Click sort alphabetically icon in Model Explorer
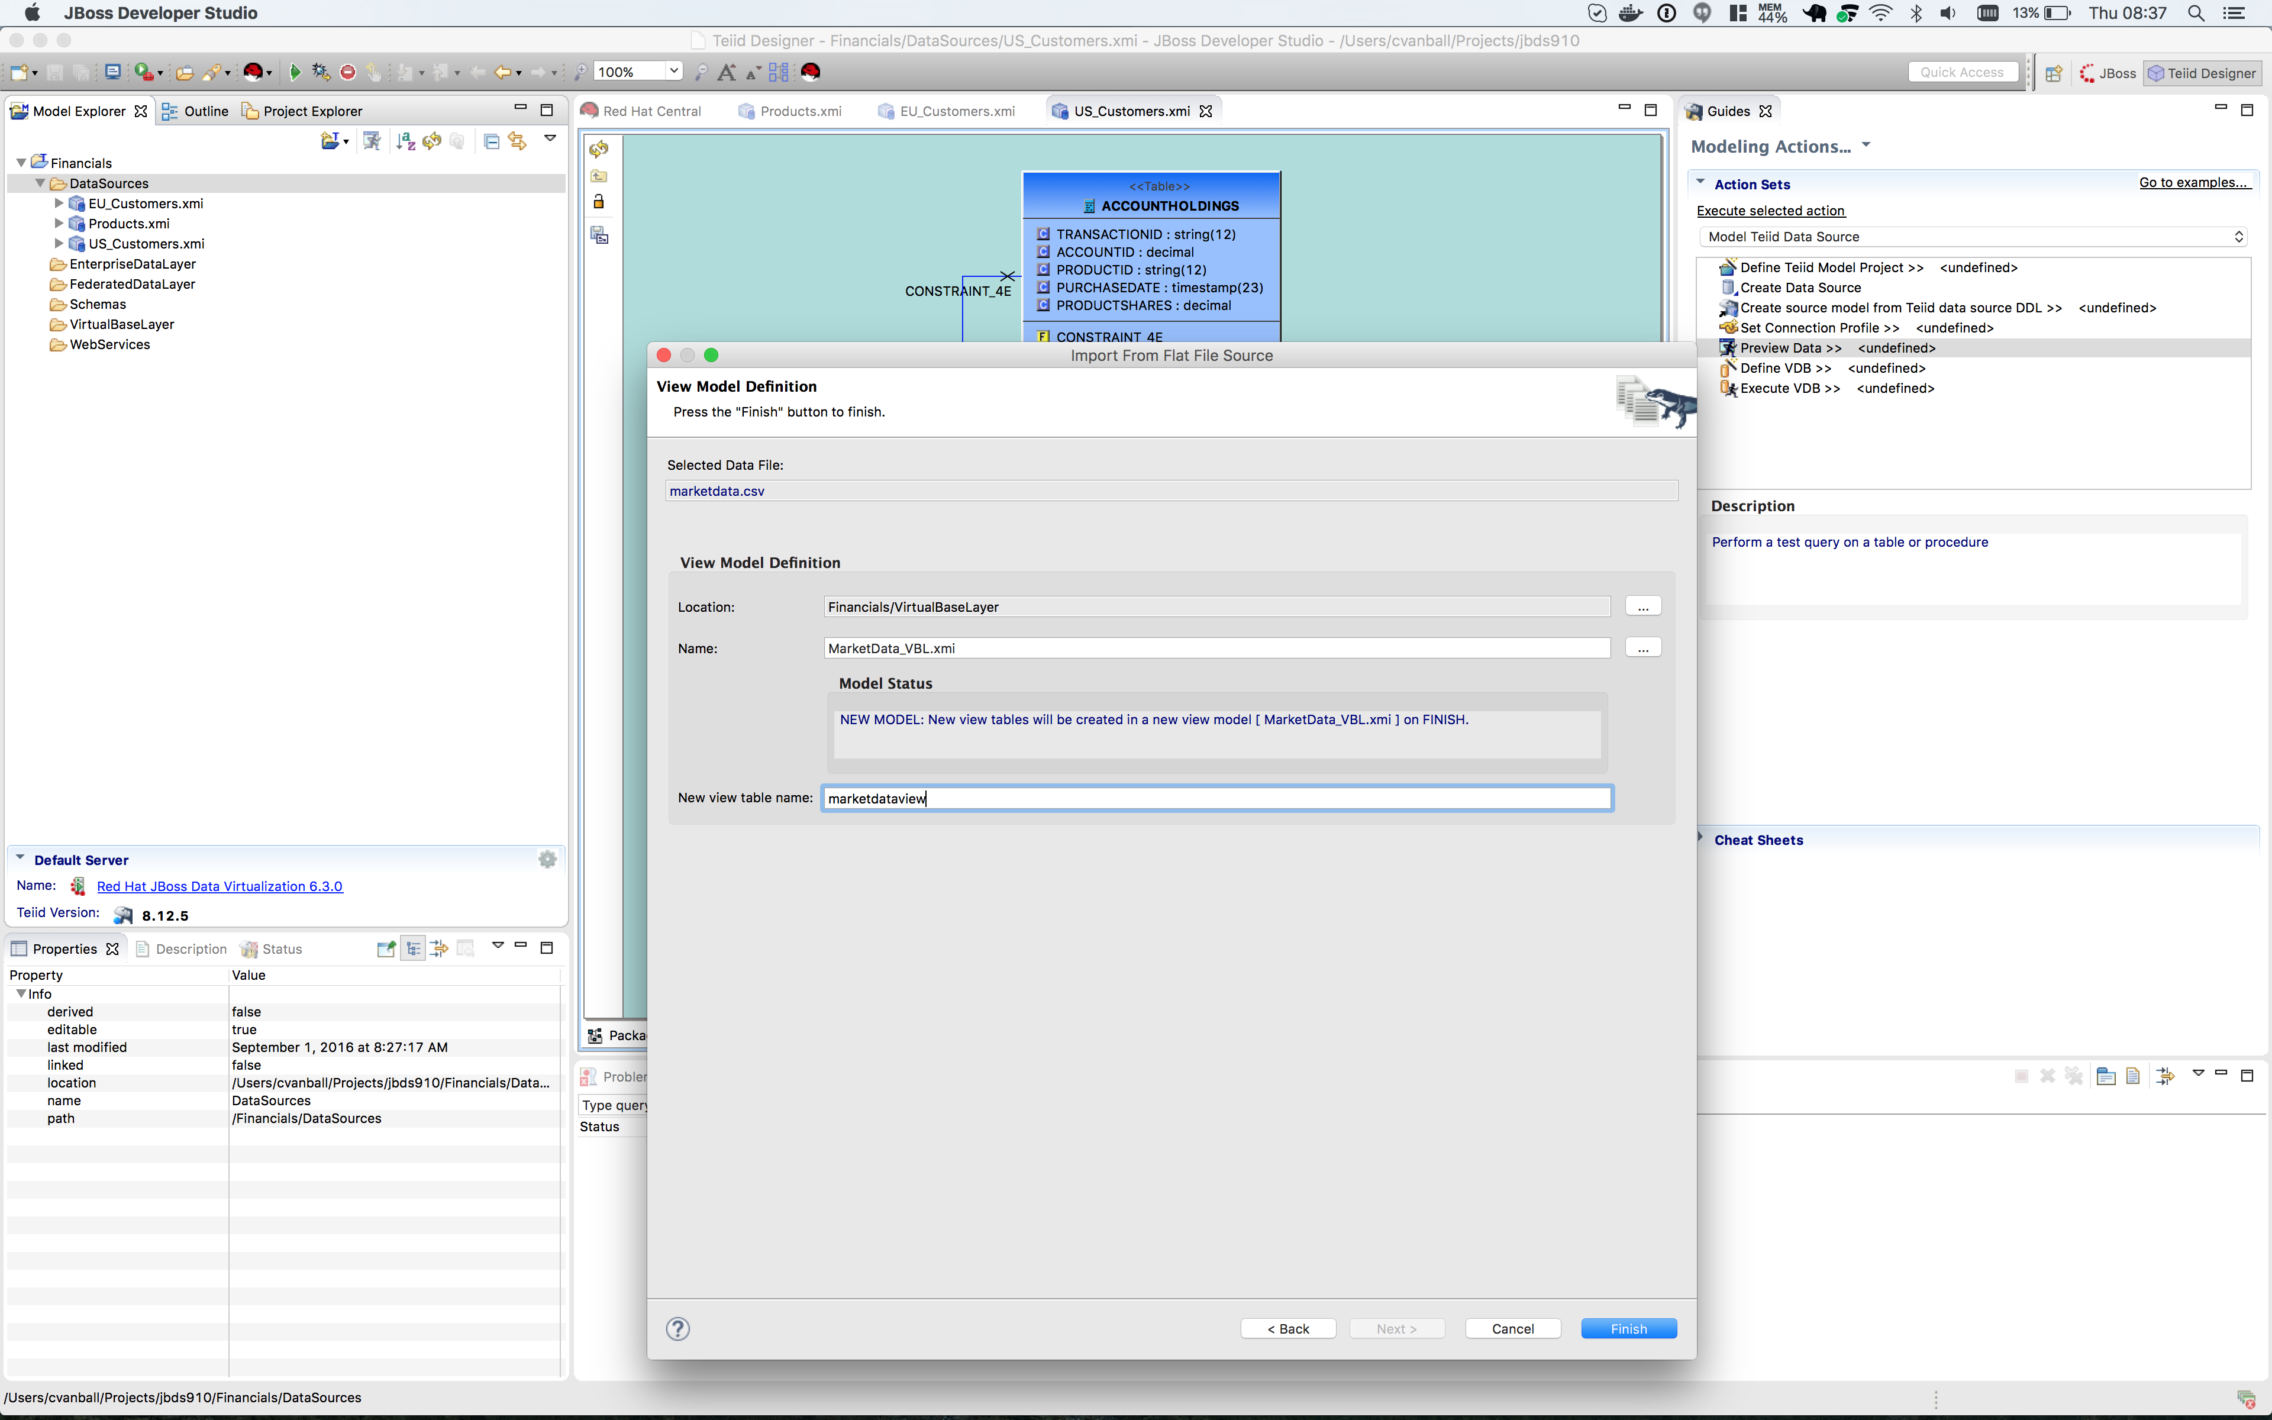This screenshot has height=1420, width=2272. pos(405,141)
